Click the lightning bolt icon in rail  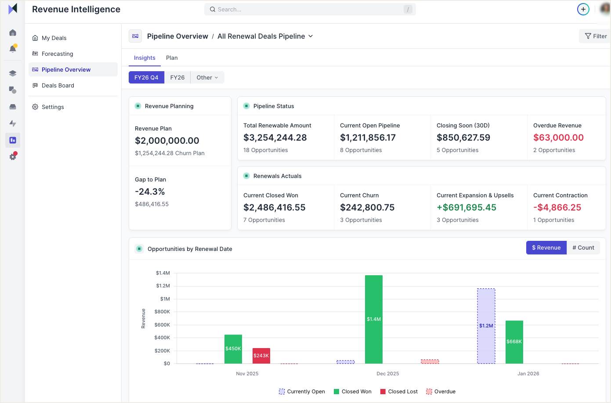13,123
